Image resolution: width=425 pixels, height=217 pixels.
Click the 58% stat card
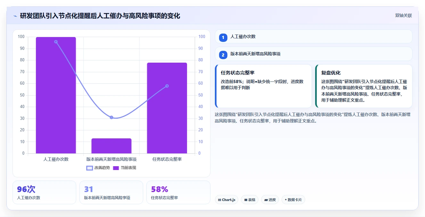coord(178,192)
